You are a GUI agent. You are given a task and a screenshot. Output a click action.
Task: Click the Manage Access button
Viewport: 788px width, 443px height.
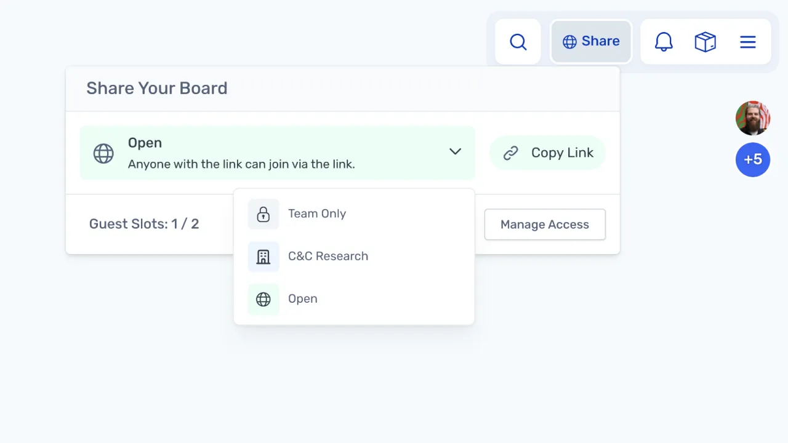(544, 225)
